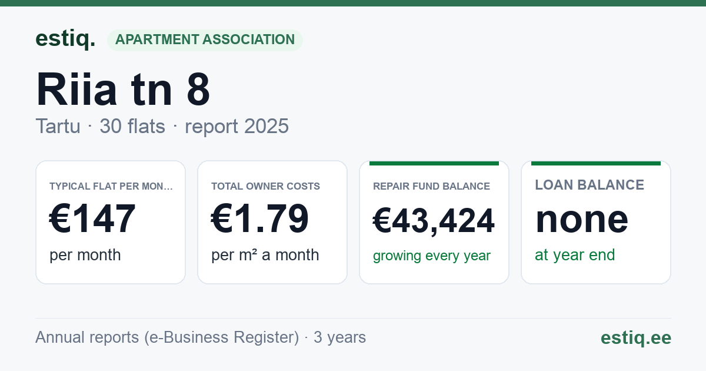This screenshot has width=706, height=371.
Task: Open the estiq.ee link
Action: click(635, 337)
